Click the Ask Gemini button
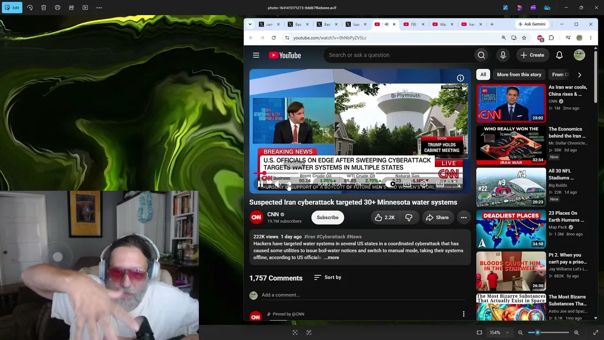Screen dimensions: 604x340 (x=531, y=24)
